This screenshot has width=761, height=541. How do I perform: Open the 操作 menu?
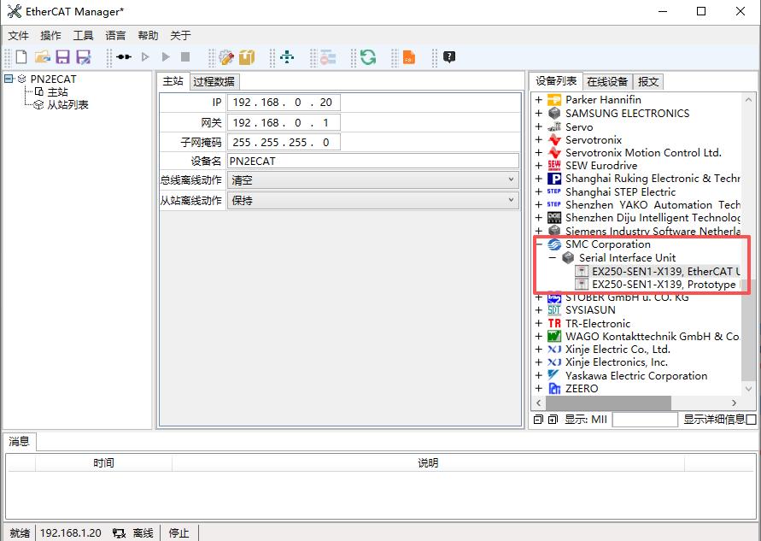point(51,35)
